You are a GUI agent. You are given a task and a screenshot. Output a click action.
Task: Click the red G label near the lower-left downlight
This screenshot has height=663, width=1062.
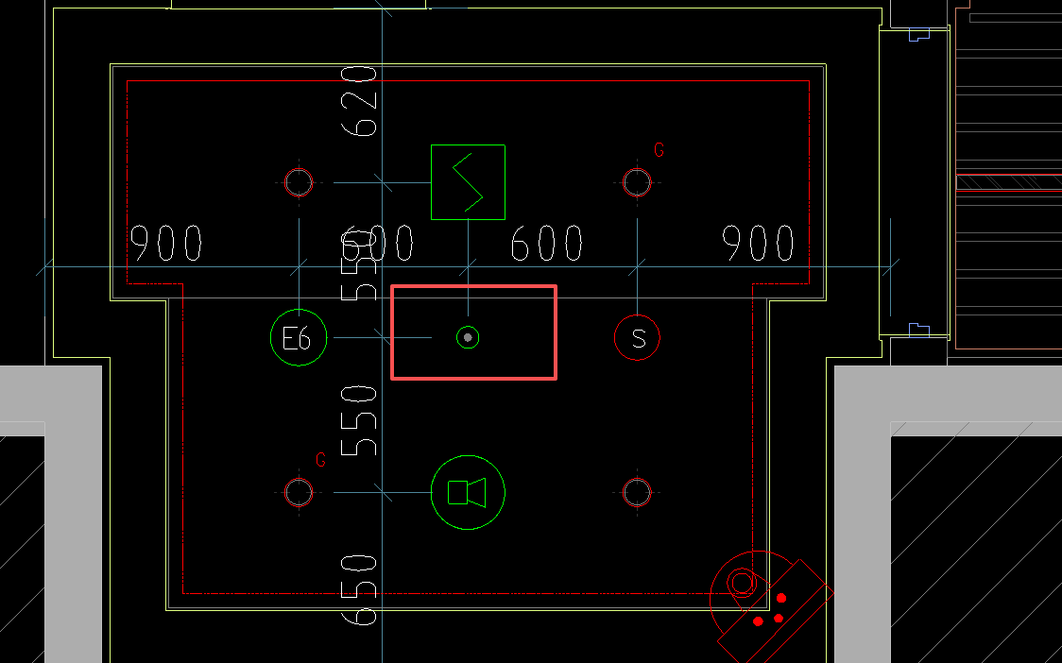[321, 460]
